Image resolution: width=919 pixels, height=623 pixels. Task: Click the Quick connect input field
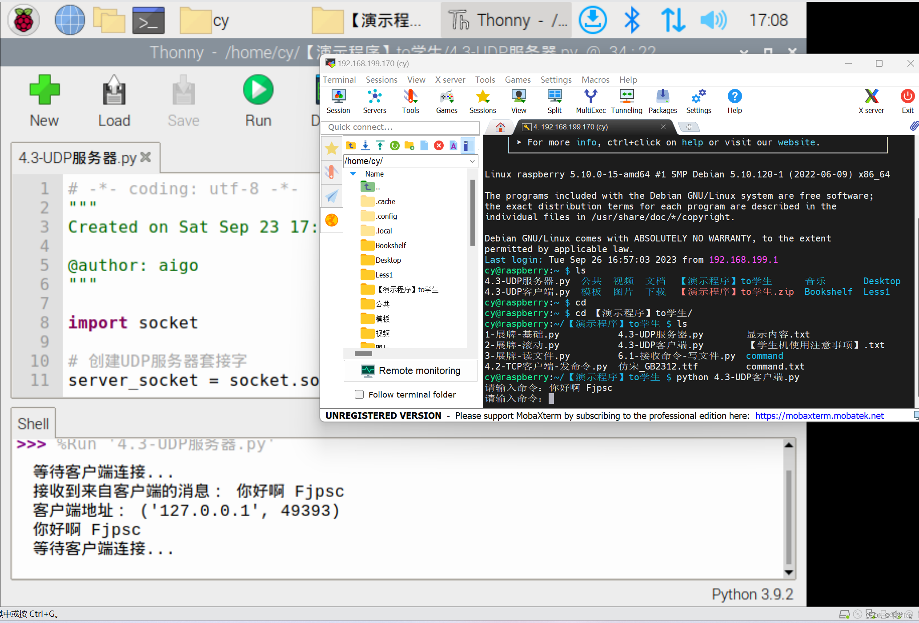tap(400, 127)
